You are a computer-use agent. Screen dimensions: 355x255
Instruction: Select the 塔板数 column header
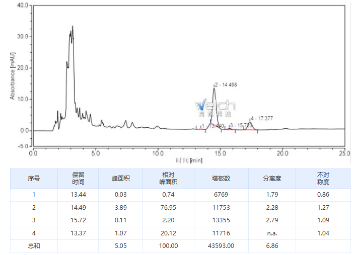click(221, 178)
